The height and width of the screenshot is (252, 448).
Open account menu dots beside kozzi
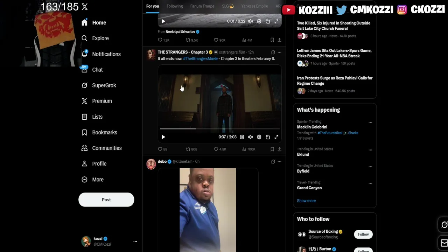point(135,241)
